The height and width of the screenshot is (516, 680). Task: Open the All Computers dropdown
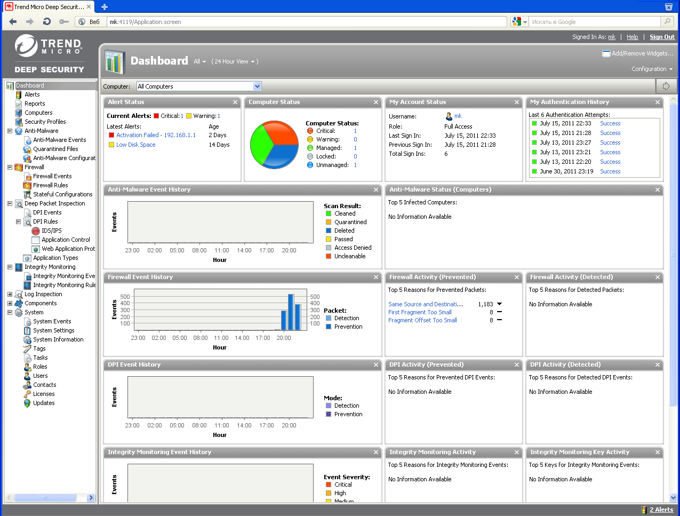click(257, 86)
